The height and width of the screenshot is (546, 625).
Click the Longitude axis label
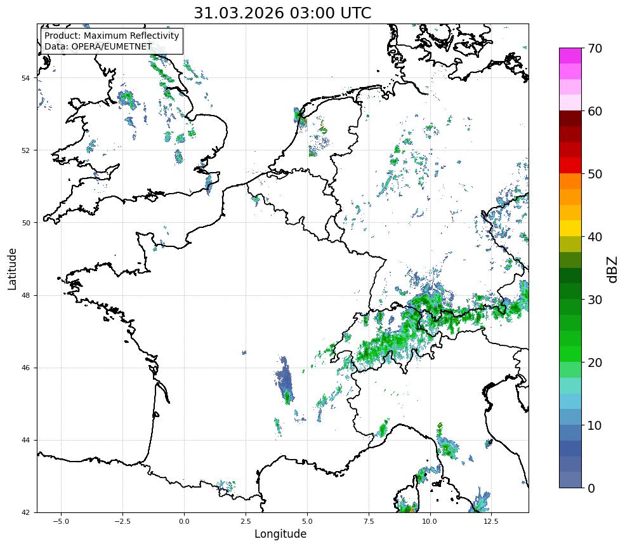pyautogui.click(x=280, y=534)
